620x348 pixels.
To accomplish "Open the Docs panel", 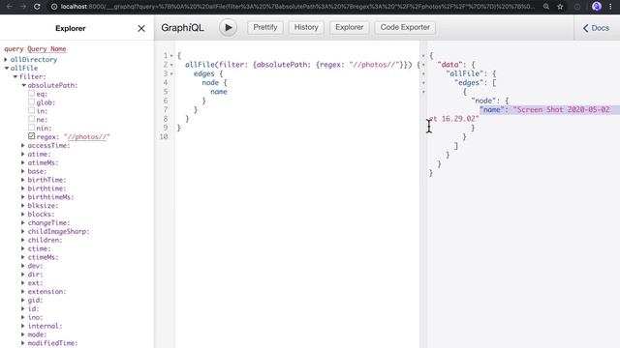I will click(x=596, y=28).
